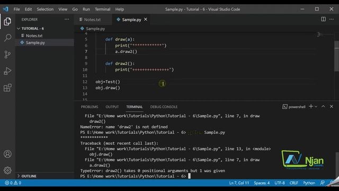Image resolution: width=339 pixels, height=191 pixels.
Task: Open the launch profile dropdown arrow
Action: click(316, 107)
